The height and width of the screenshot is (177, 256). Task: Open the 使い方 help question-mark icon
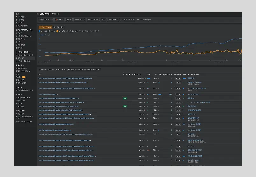pos(53,14)
